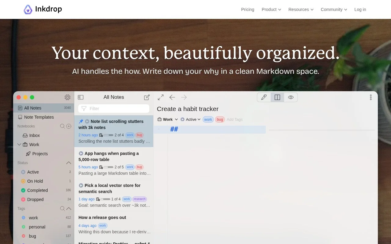Screen dimensions: 391x244
Task: Select Projects notebook in sidebar
Action: click(44, 154)
